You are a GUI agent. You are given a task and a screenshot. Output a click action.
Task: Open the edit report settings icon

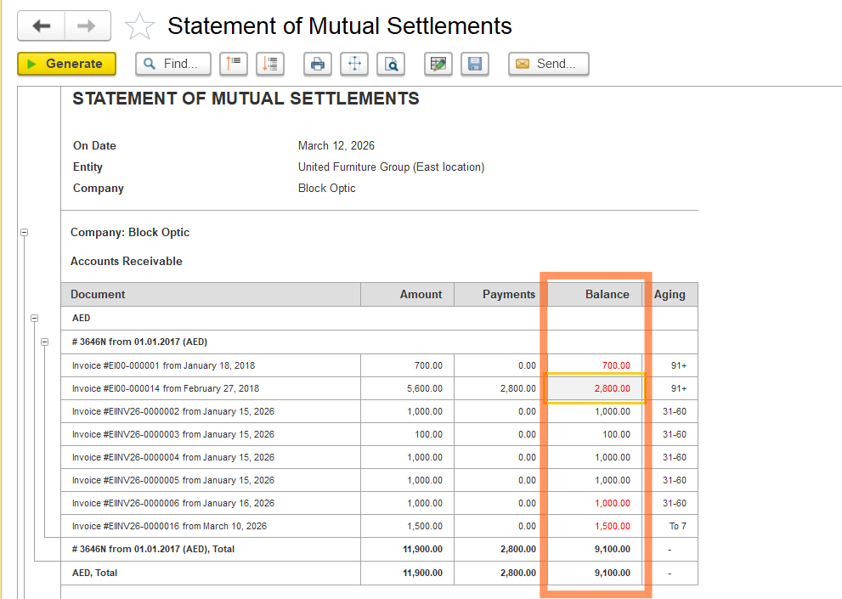[x=438, y=64]
